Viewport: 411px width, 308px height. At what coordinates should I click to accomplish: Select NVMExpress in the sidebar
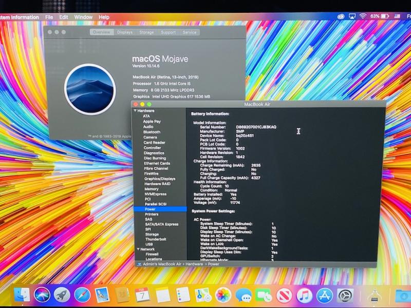[x=156, y=194]
